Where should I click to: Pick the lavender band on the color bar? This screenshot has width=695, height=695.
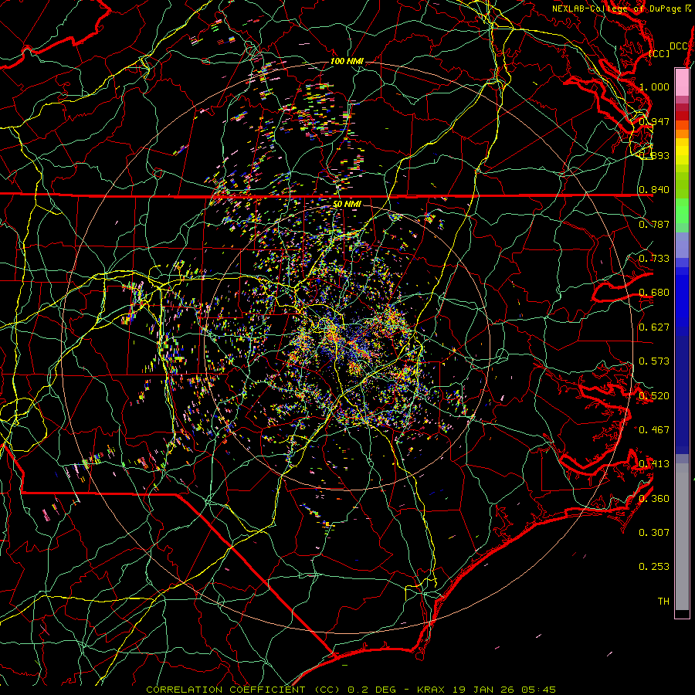[682, 245]
